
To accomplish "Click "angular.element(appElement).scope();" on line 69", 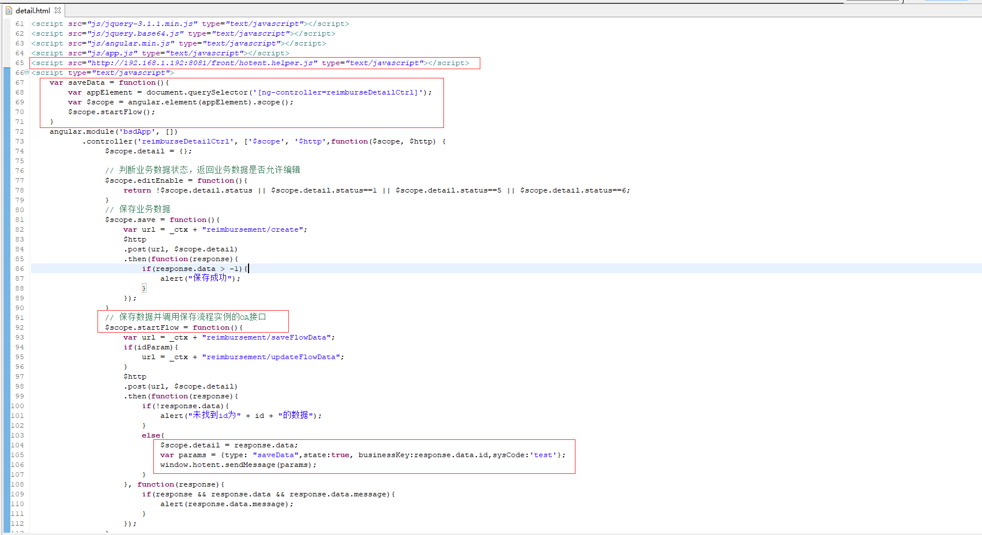I will pos(210,102).
